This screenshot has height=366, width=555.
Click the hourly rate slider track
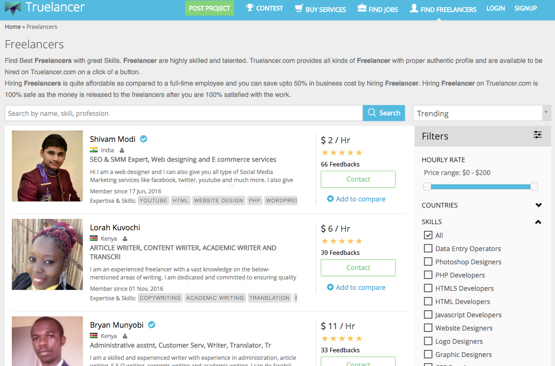click(481, 186)
